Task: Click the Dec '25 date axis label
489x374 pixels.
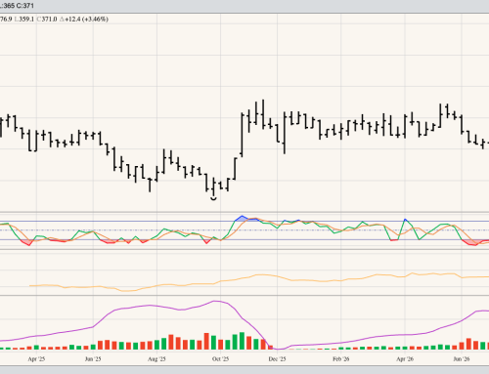Action: coord(277,359)
